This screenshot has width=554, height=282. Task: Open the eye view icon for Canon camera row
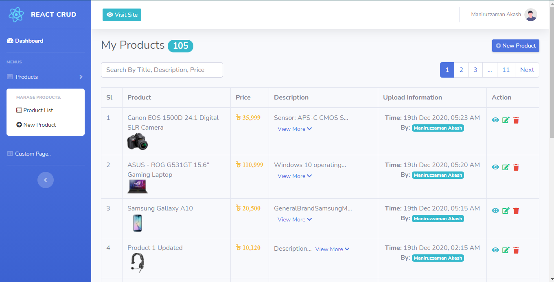495,120
